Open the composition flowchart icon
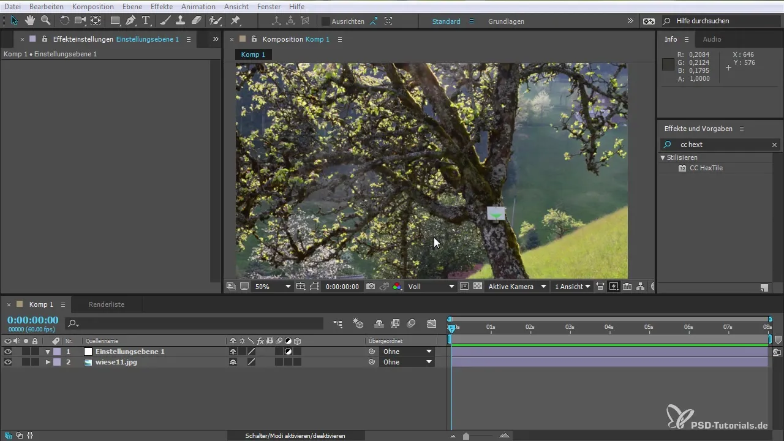The width and height of the screenshot is (784, 441). tap(641, 286)
